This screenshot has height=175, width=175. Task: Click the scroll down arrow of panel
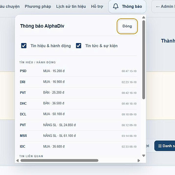coord(143,156)
